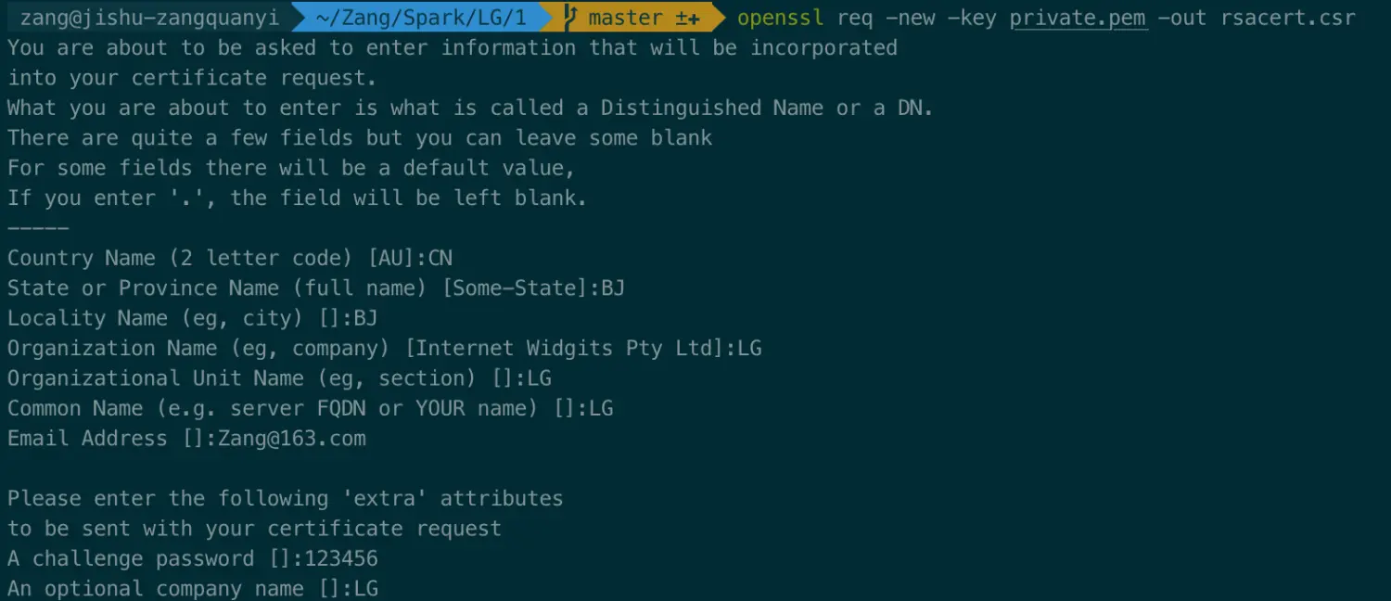Click the underlined private.pem filename
Screen dimensions: 1391x601
(1078, 19)
